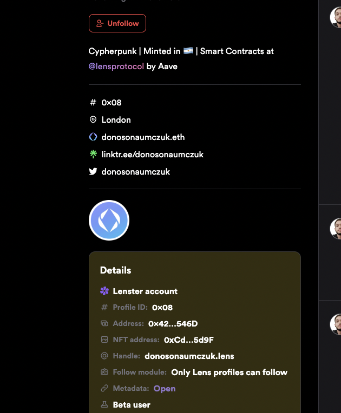This screenshot has width=341, height=413.
Task: Open the Metadata link labeled Open
Action: [x=165, y=389]
